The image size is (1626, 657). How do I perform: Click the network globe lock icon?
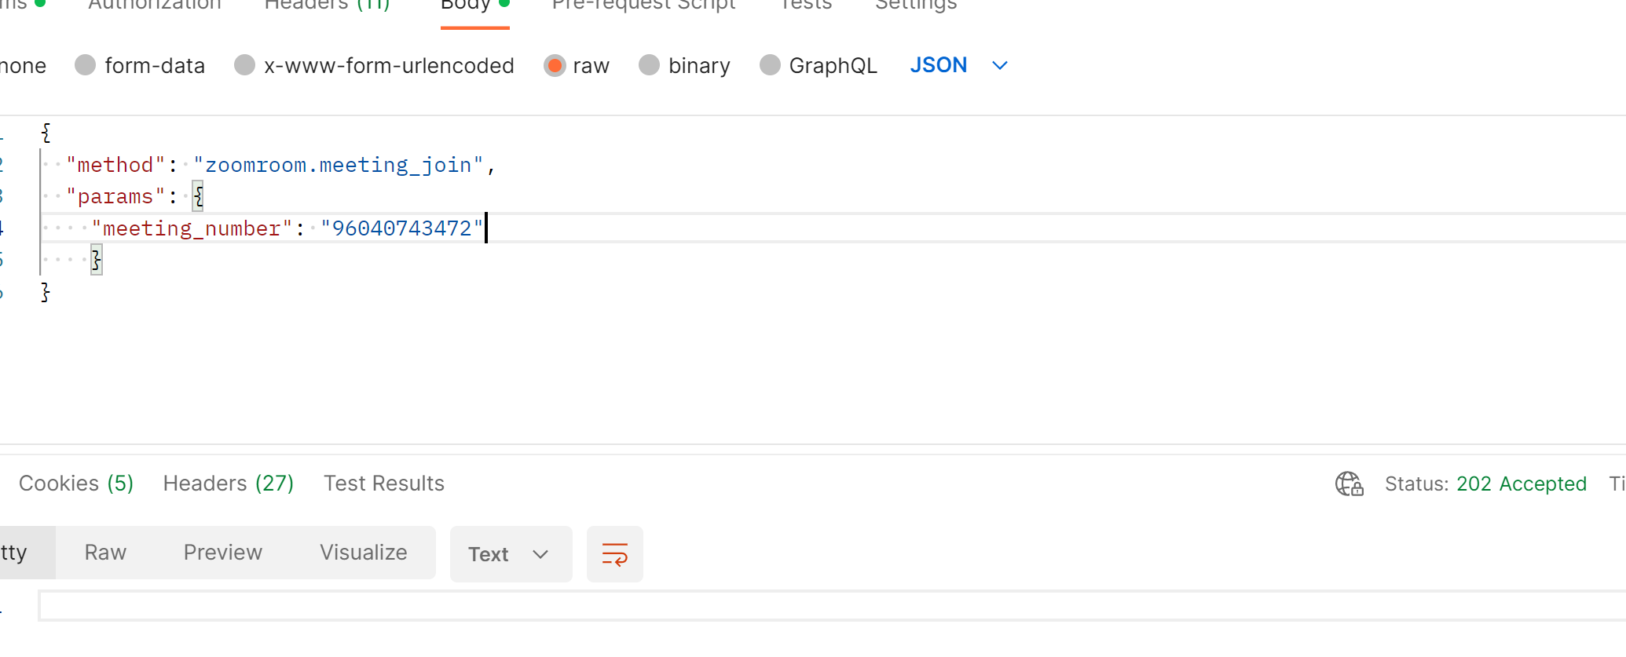click(1349, 484)
